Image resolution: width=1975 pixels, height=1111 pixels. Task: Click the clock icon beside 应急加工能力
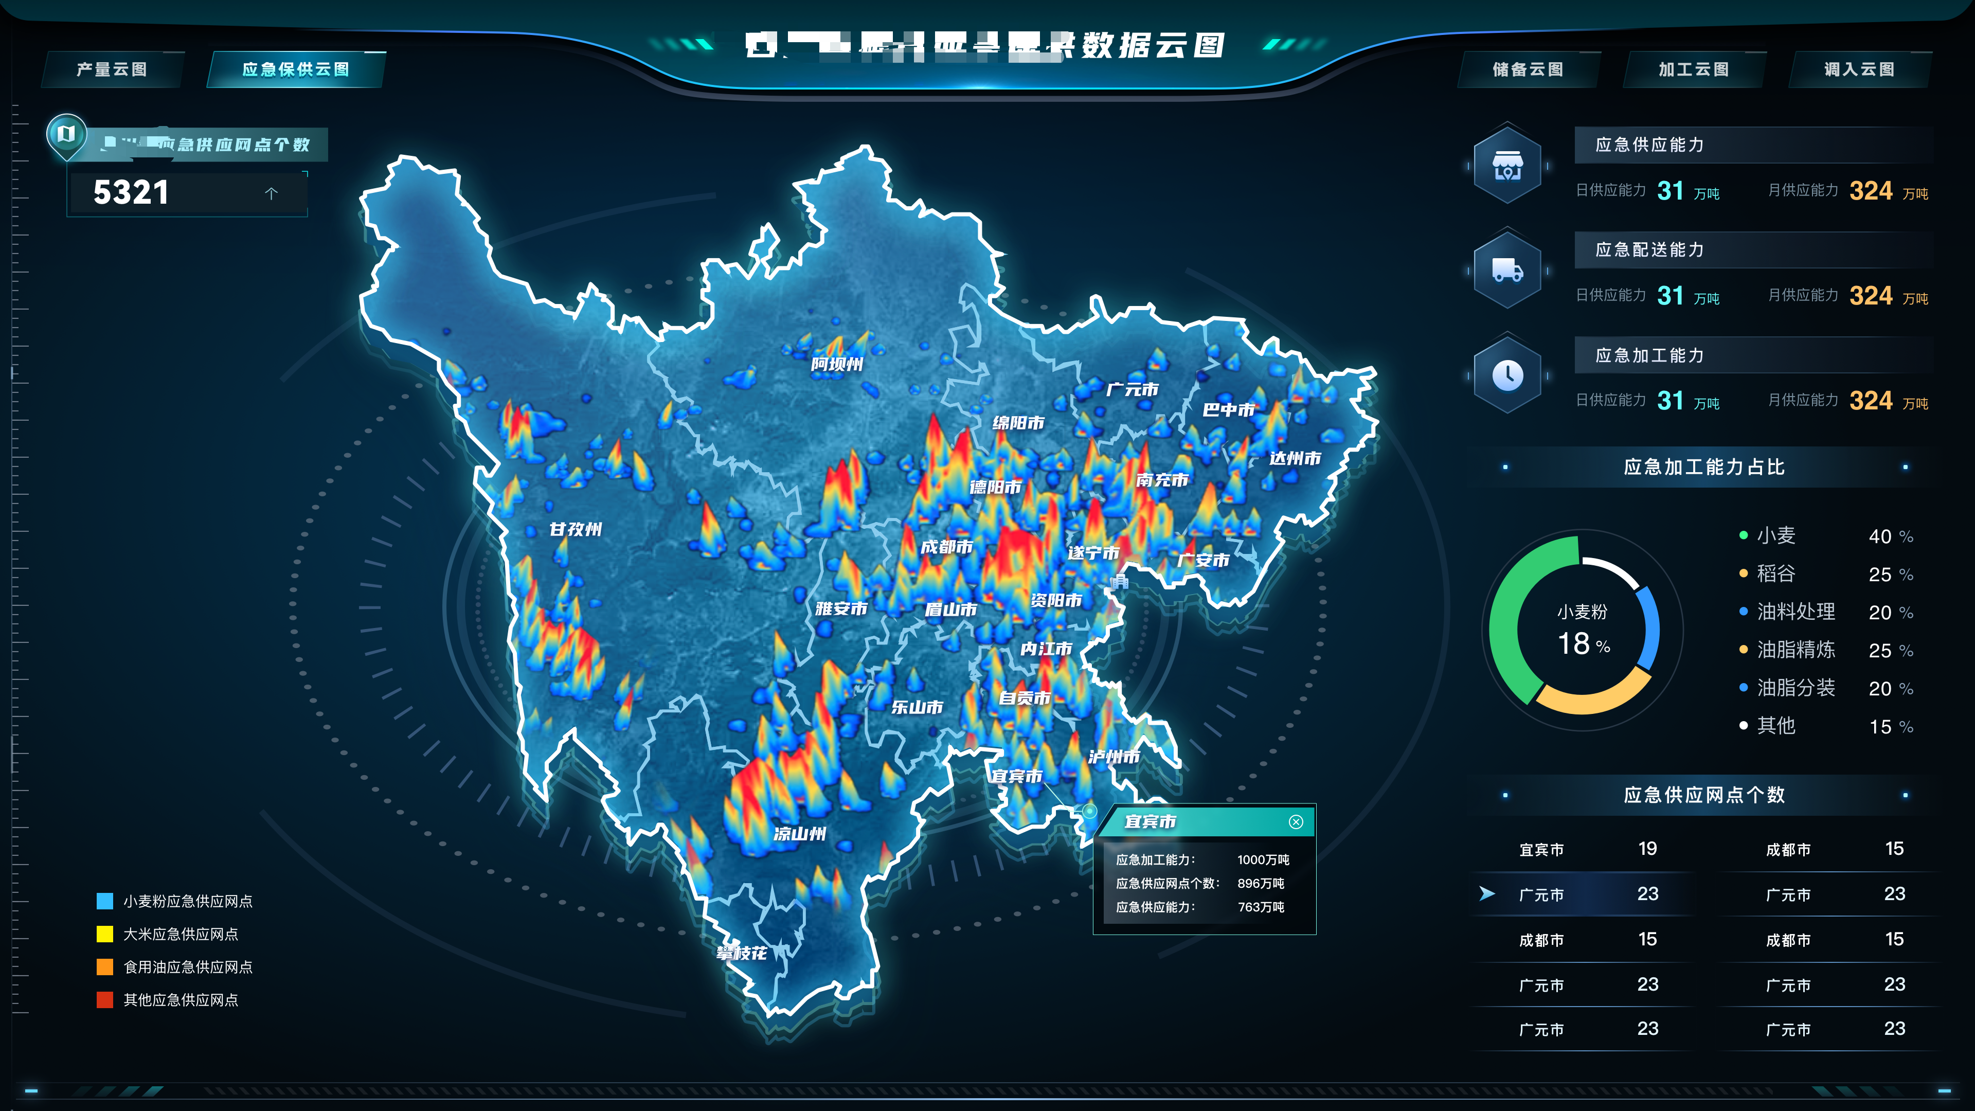[1507, 375]
